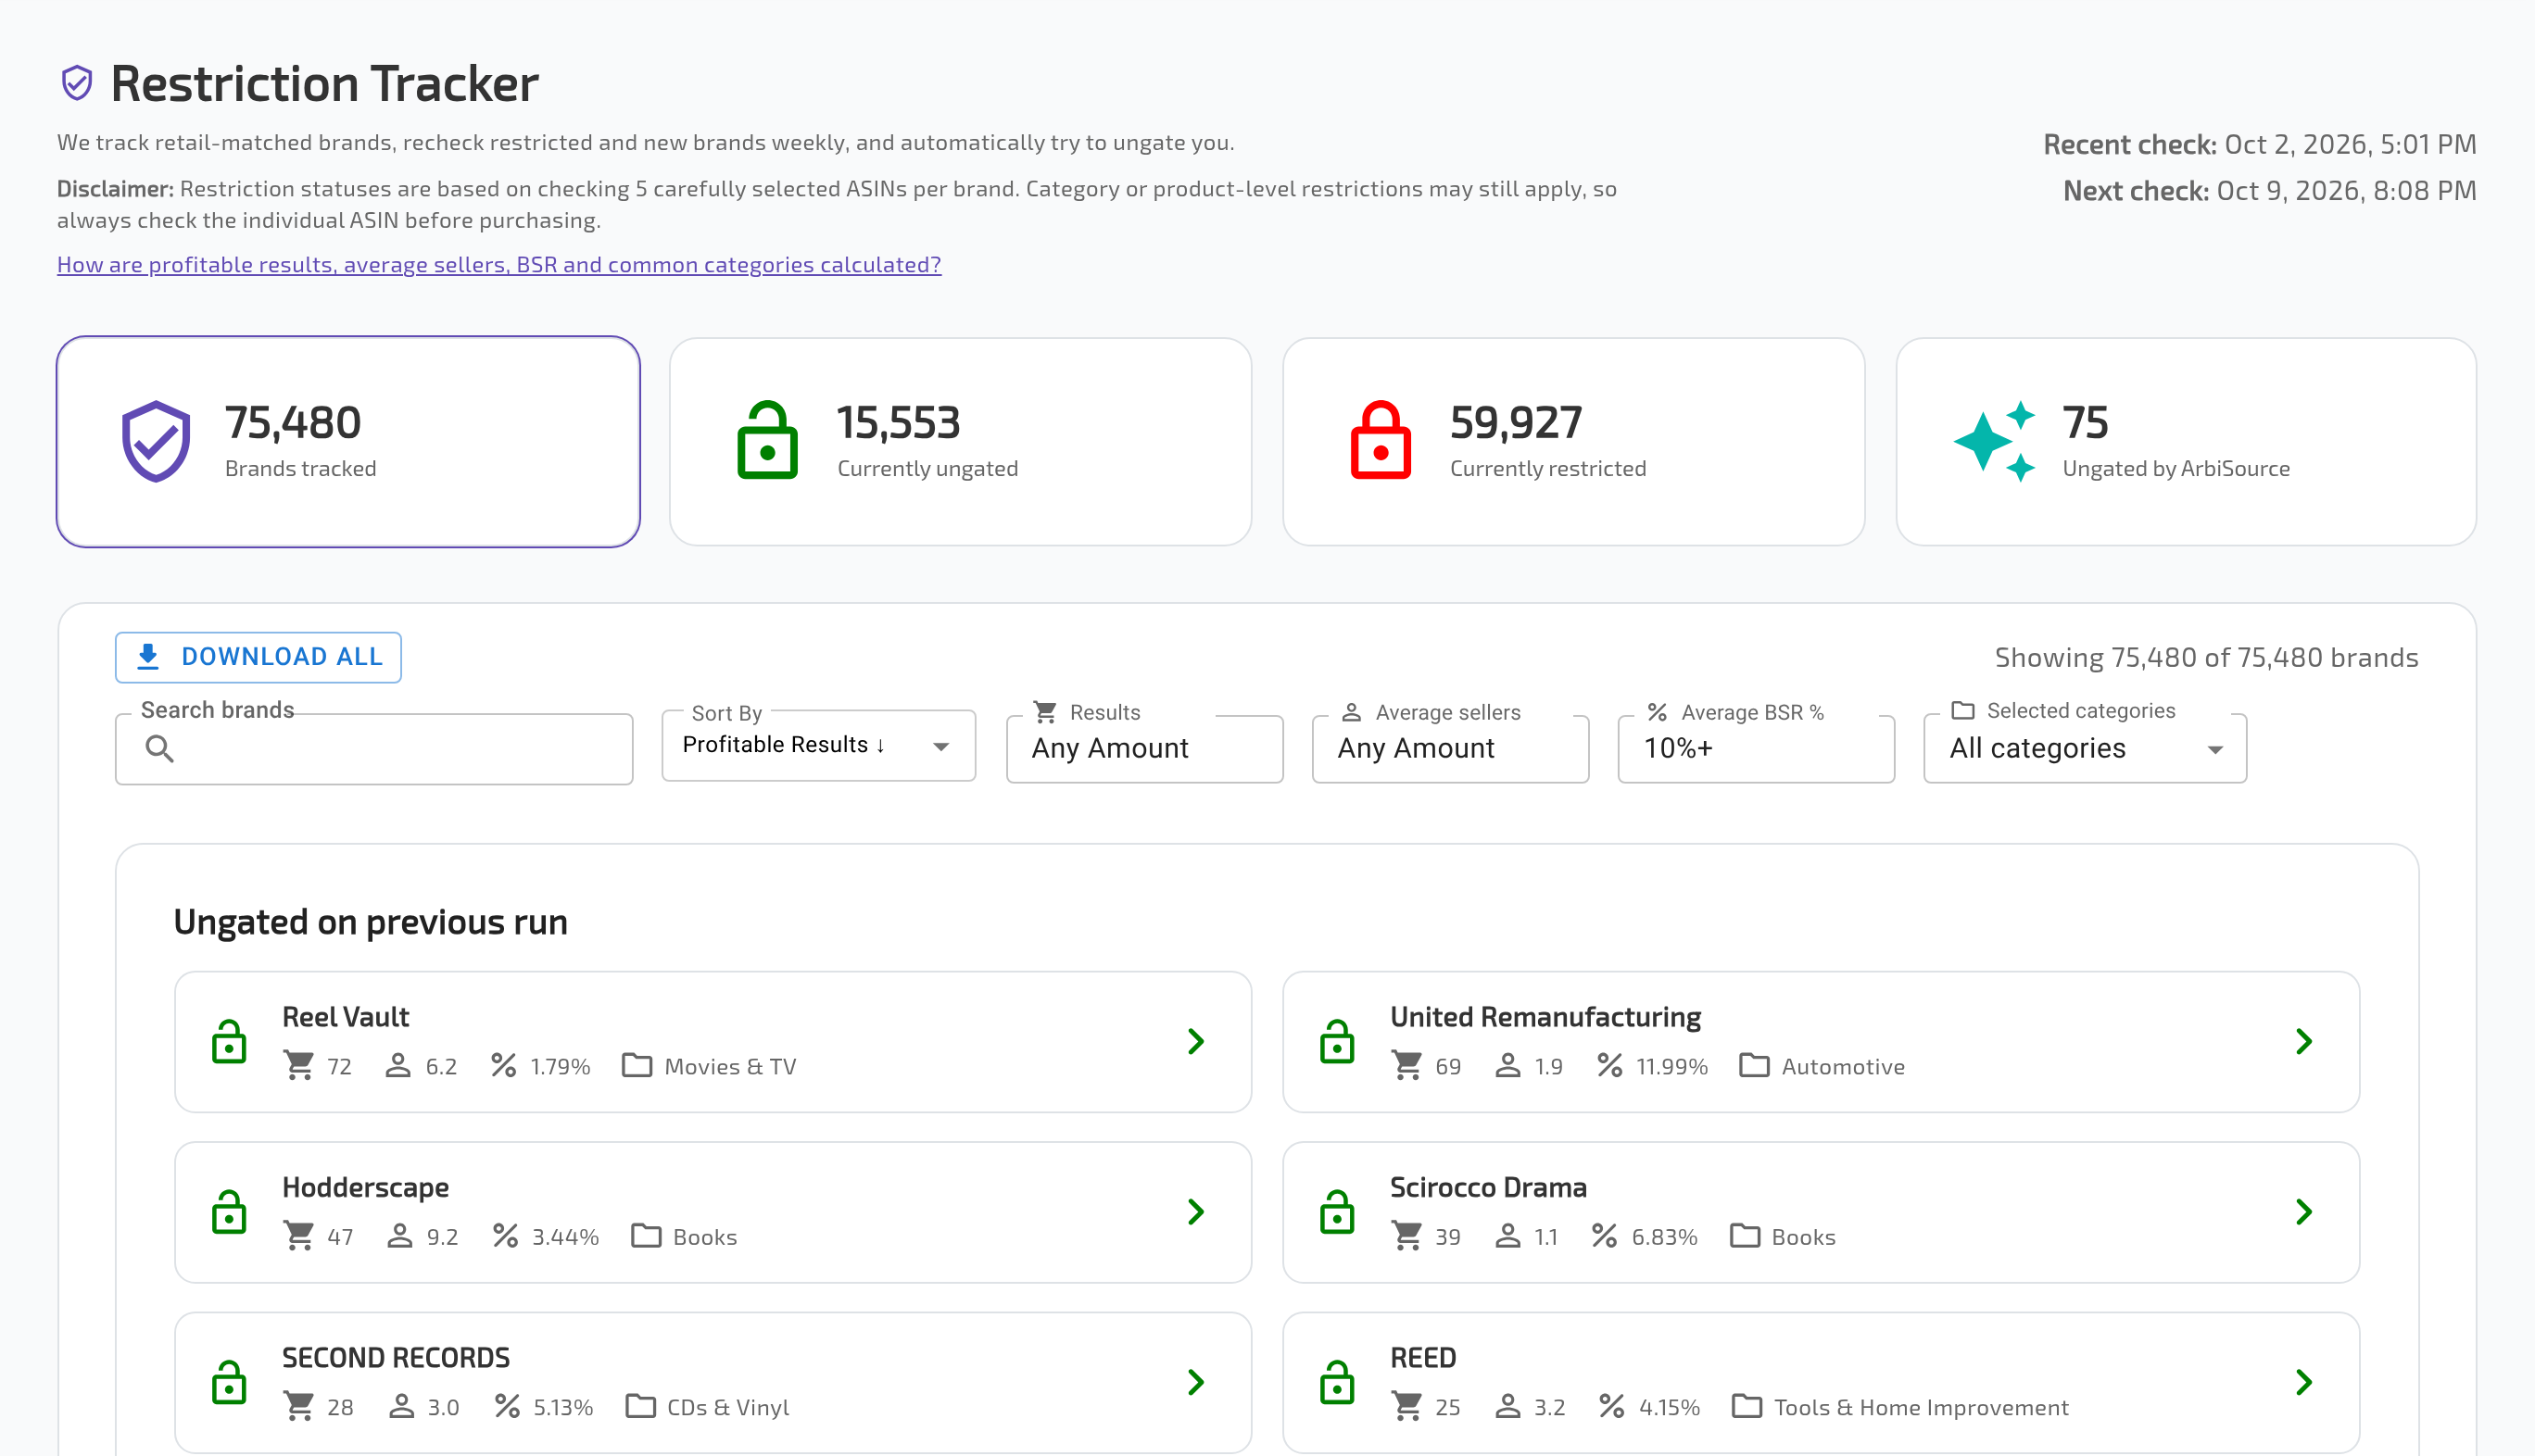Click the green lock icon on SECOND RECORDS row
2535x1456 pixels.
point(229,1382)
